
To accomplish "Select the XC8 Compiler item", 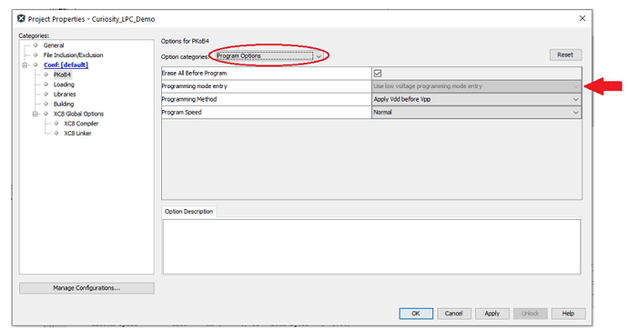I will point(81,124).
